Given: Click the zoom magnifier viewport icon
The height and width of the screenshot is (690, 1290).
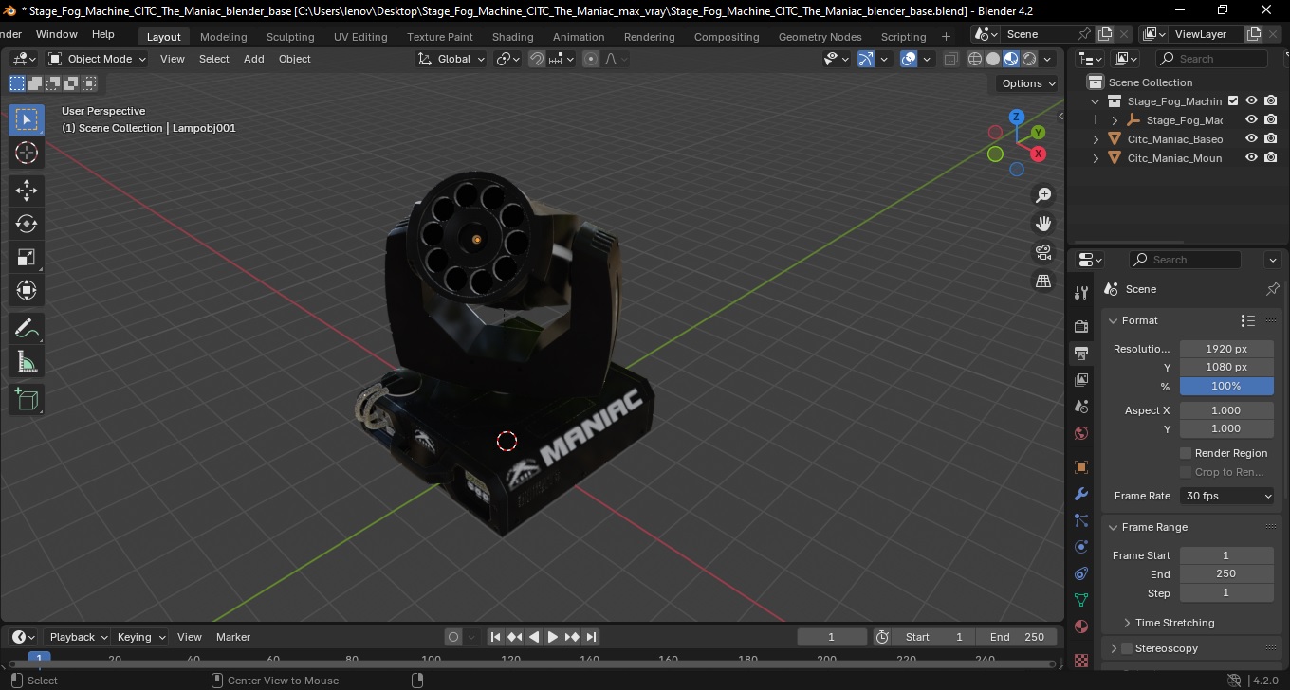Looking at the screenshot, I should pos(1043,195).
